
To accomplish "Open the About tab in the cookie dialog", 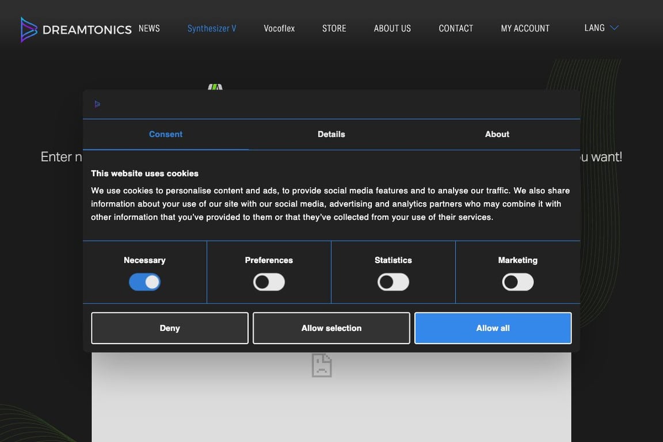I will (x=497, y=134).
